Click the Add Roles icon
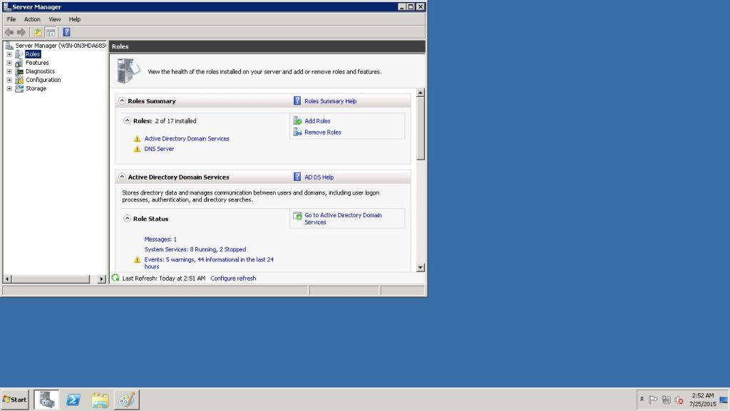 point(298,121)
